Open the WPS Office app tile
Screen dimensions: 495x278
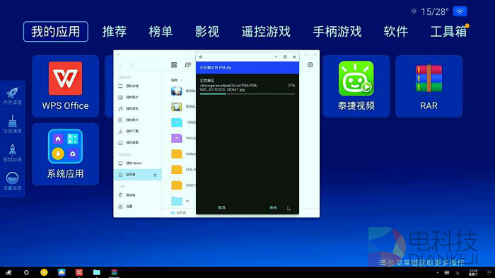point(65,86)
